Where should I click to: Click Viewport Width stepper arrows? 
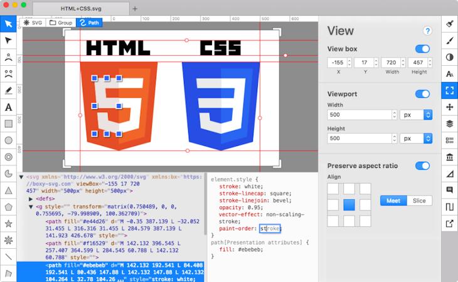pos(395,115)
